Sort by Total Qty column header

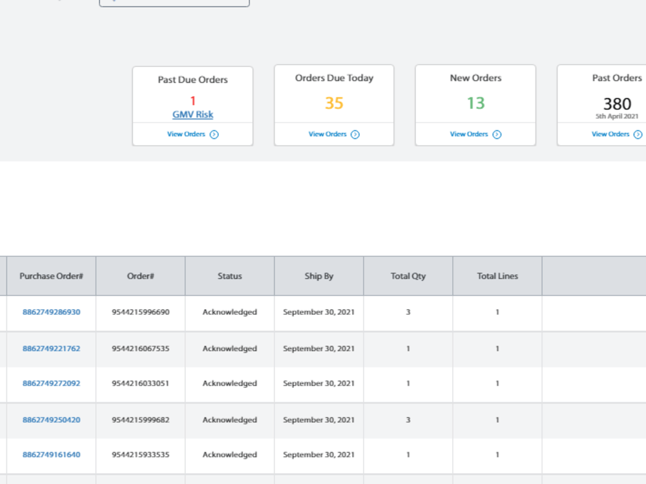click(408, 276)
